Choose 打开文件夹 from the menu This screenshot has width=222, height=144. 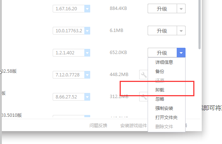(x=167, y=117)
